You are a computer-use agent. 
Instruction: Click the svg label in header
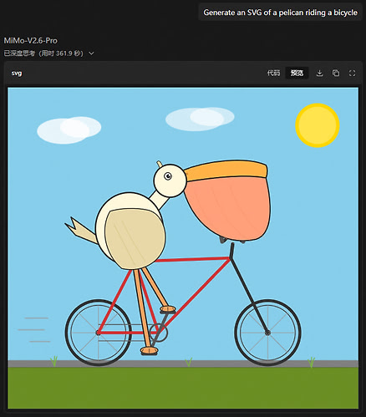(x=17, y=74)
